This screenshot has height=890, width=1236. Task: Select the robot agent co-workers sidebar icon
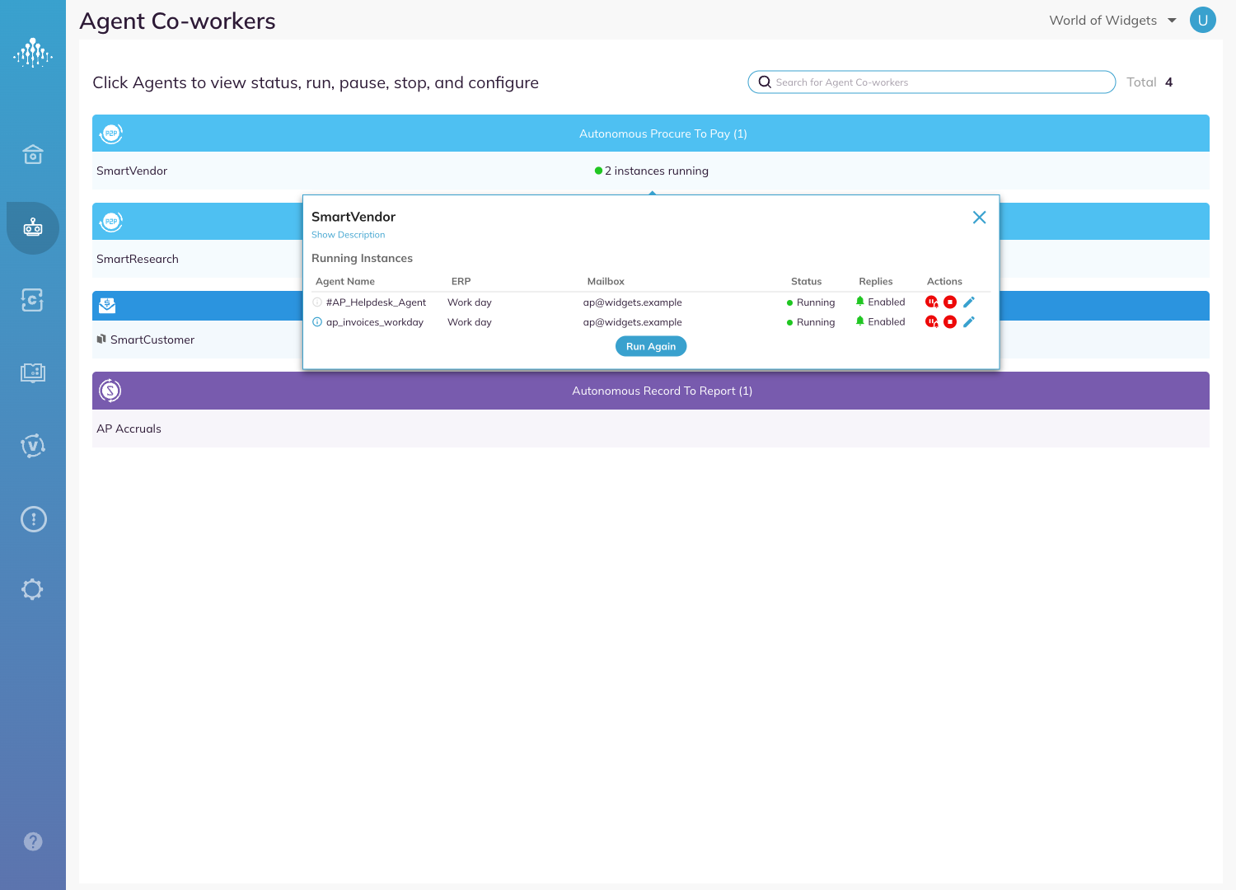click(x=33, y=227)
